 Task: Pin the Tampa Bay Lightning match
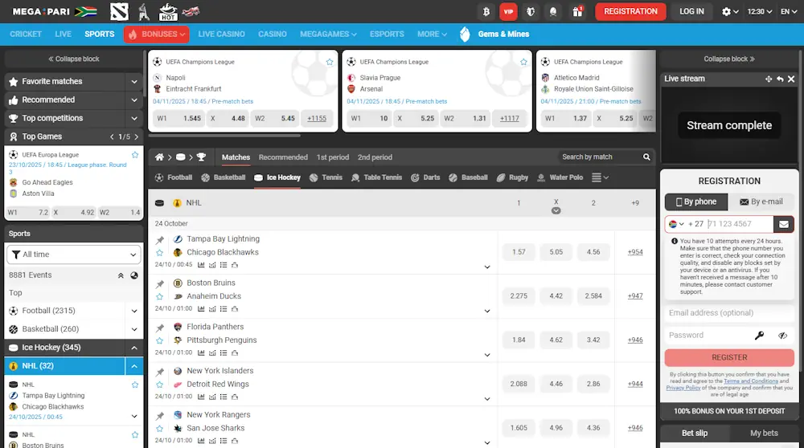coord(160,239)
